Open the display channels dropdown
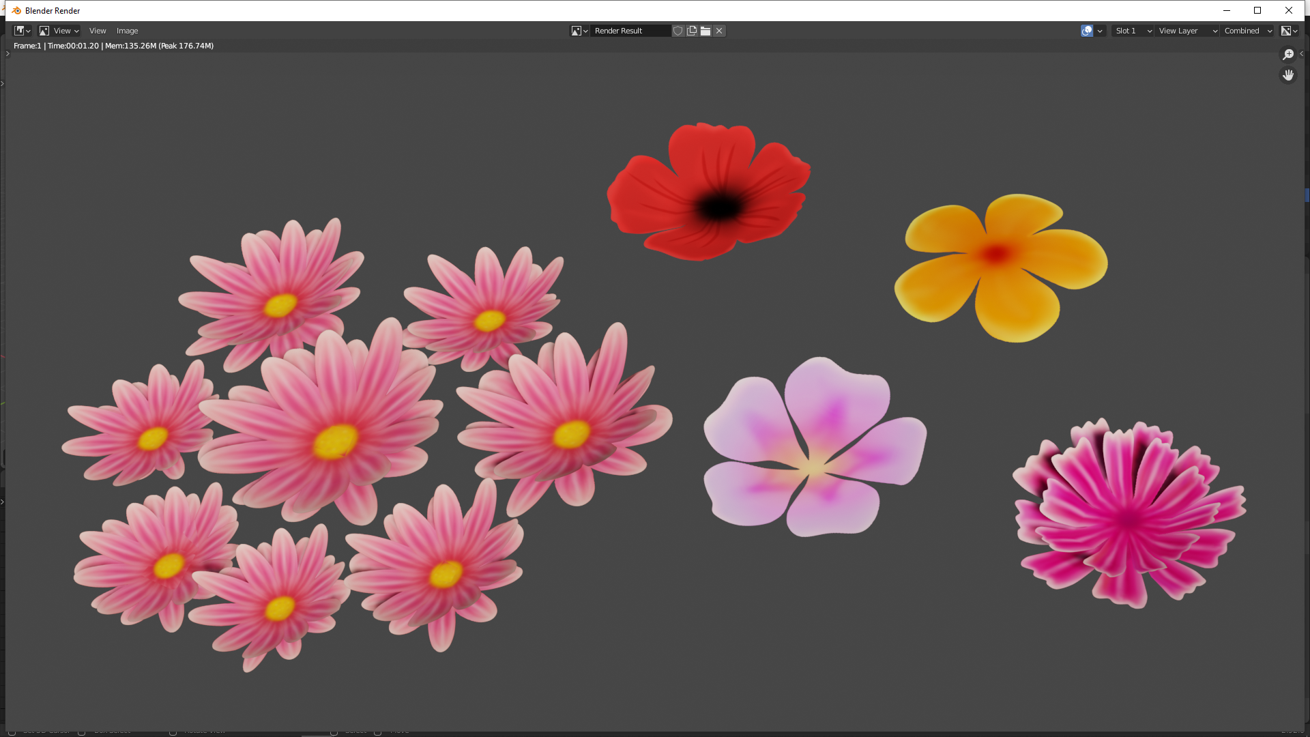The image size is (1310, 737). pos(1289,31)
